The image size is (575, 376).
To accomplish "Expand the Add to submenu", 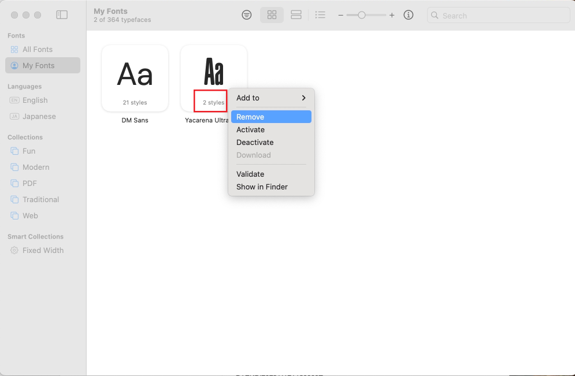I will (x=272, y=98).
